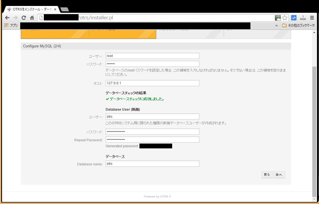Screen dimensions: 319x204
Task: Open the アプリ apps shortcut
Action: 11,26
